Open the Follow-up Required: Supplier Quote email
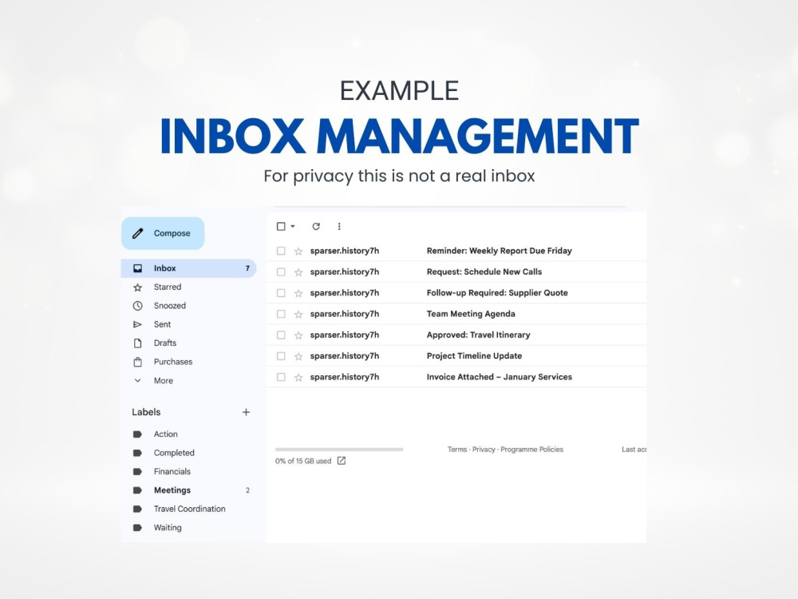Viewport: 798px width, 599px height. [x=456, y=293]
